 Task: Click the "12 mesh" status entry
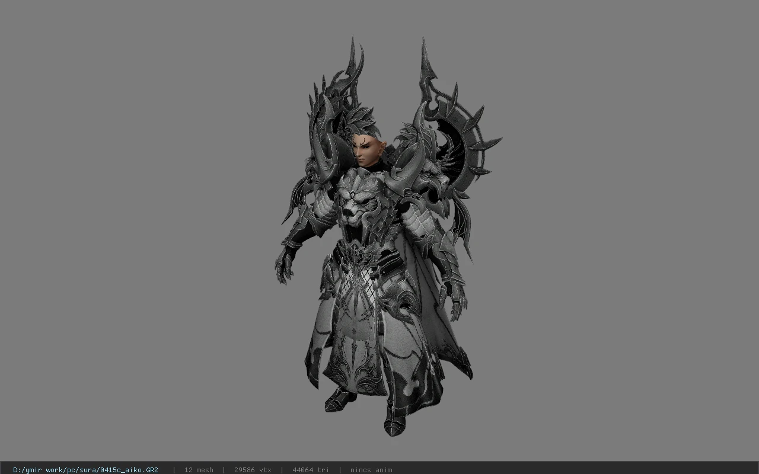pyautogui.click(x=199, y=470)
